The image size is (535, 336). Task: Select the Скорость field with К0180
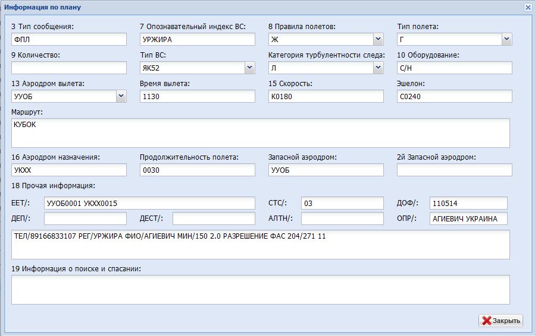click(x=326, y=96)
